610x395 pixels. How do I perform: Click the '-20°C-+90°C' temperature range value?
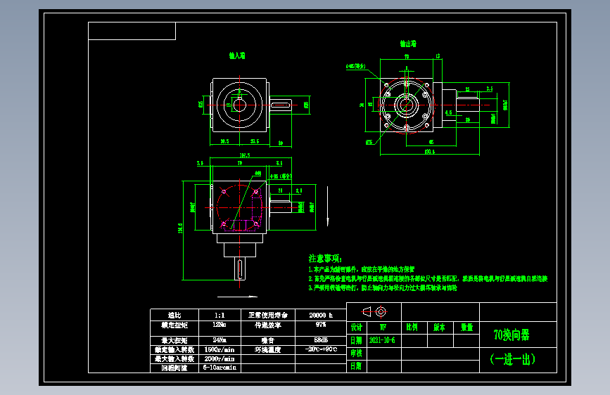pyautogui.click(x=321, y=349)
